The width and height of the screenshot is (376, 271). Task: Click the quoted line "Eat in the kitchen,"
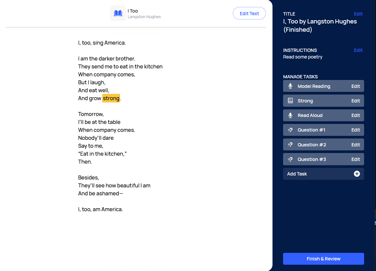(103, 154)
